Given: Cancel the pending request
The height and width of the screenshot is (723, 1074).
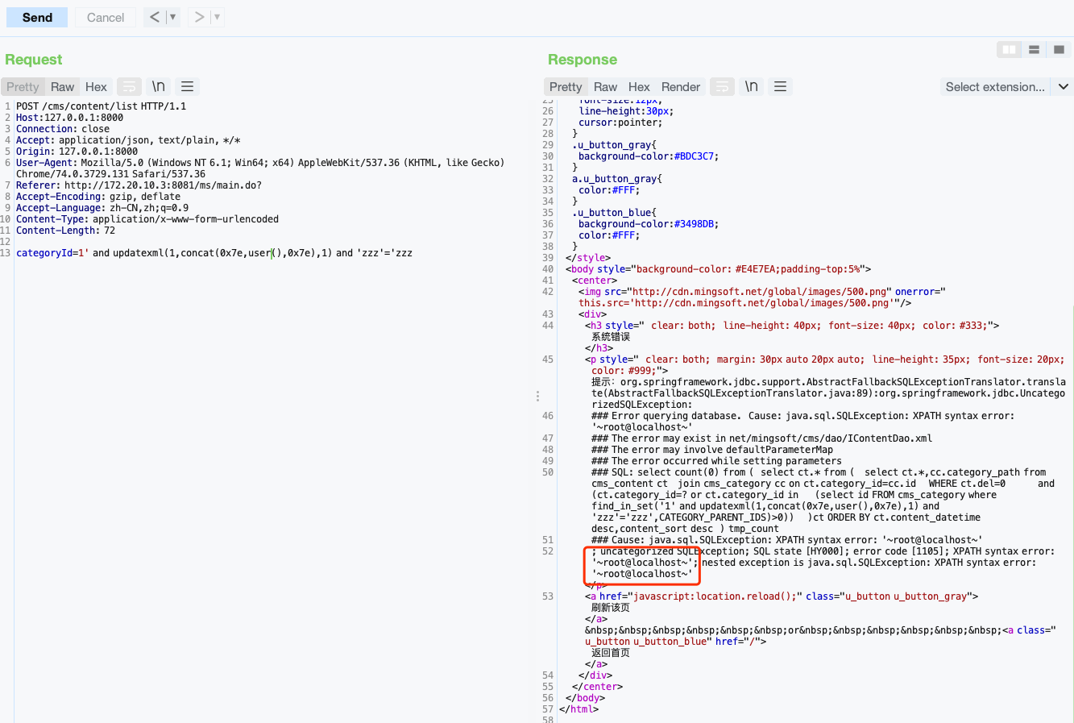Looking at the screenshot, I should [x=106, y=17].
